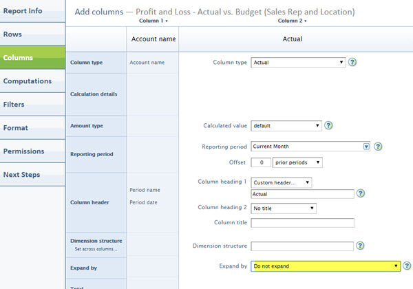Click help icon next to Reporting period
The image size is (413, 289).
378,147
